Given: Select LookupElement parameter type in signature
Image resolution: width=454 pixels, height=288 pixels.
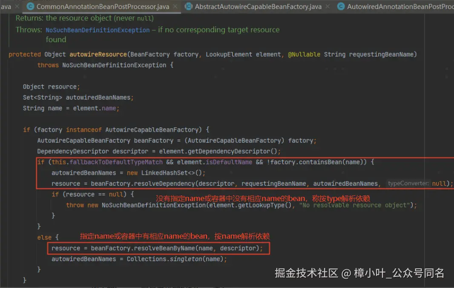Looking at the screenshot, I should click(229, 55).
